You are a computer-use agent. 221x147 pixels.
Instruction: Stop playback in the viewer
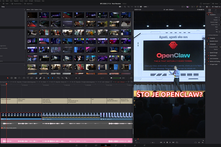[167, 142]
